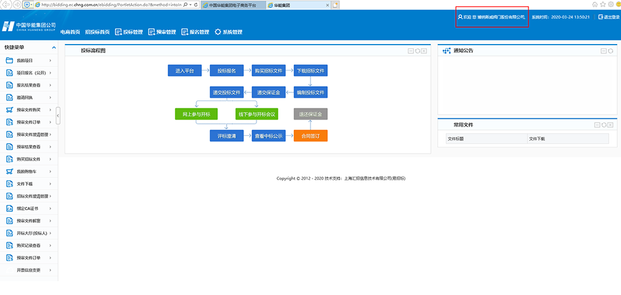Open the 投标管理 top menu
621x295 pixels.
[x=129, y=32]
